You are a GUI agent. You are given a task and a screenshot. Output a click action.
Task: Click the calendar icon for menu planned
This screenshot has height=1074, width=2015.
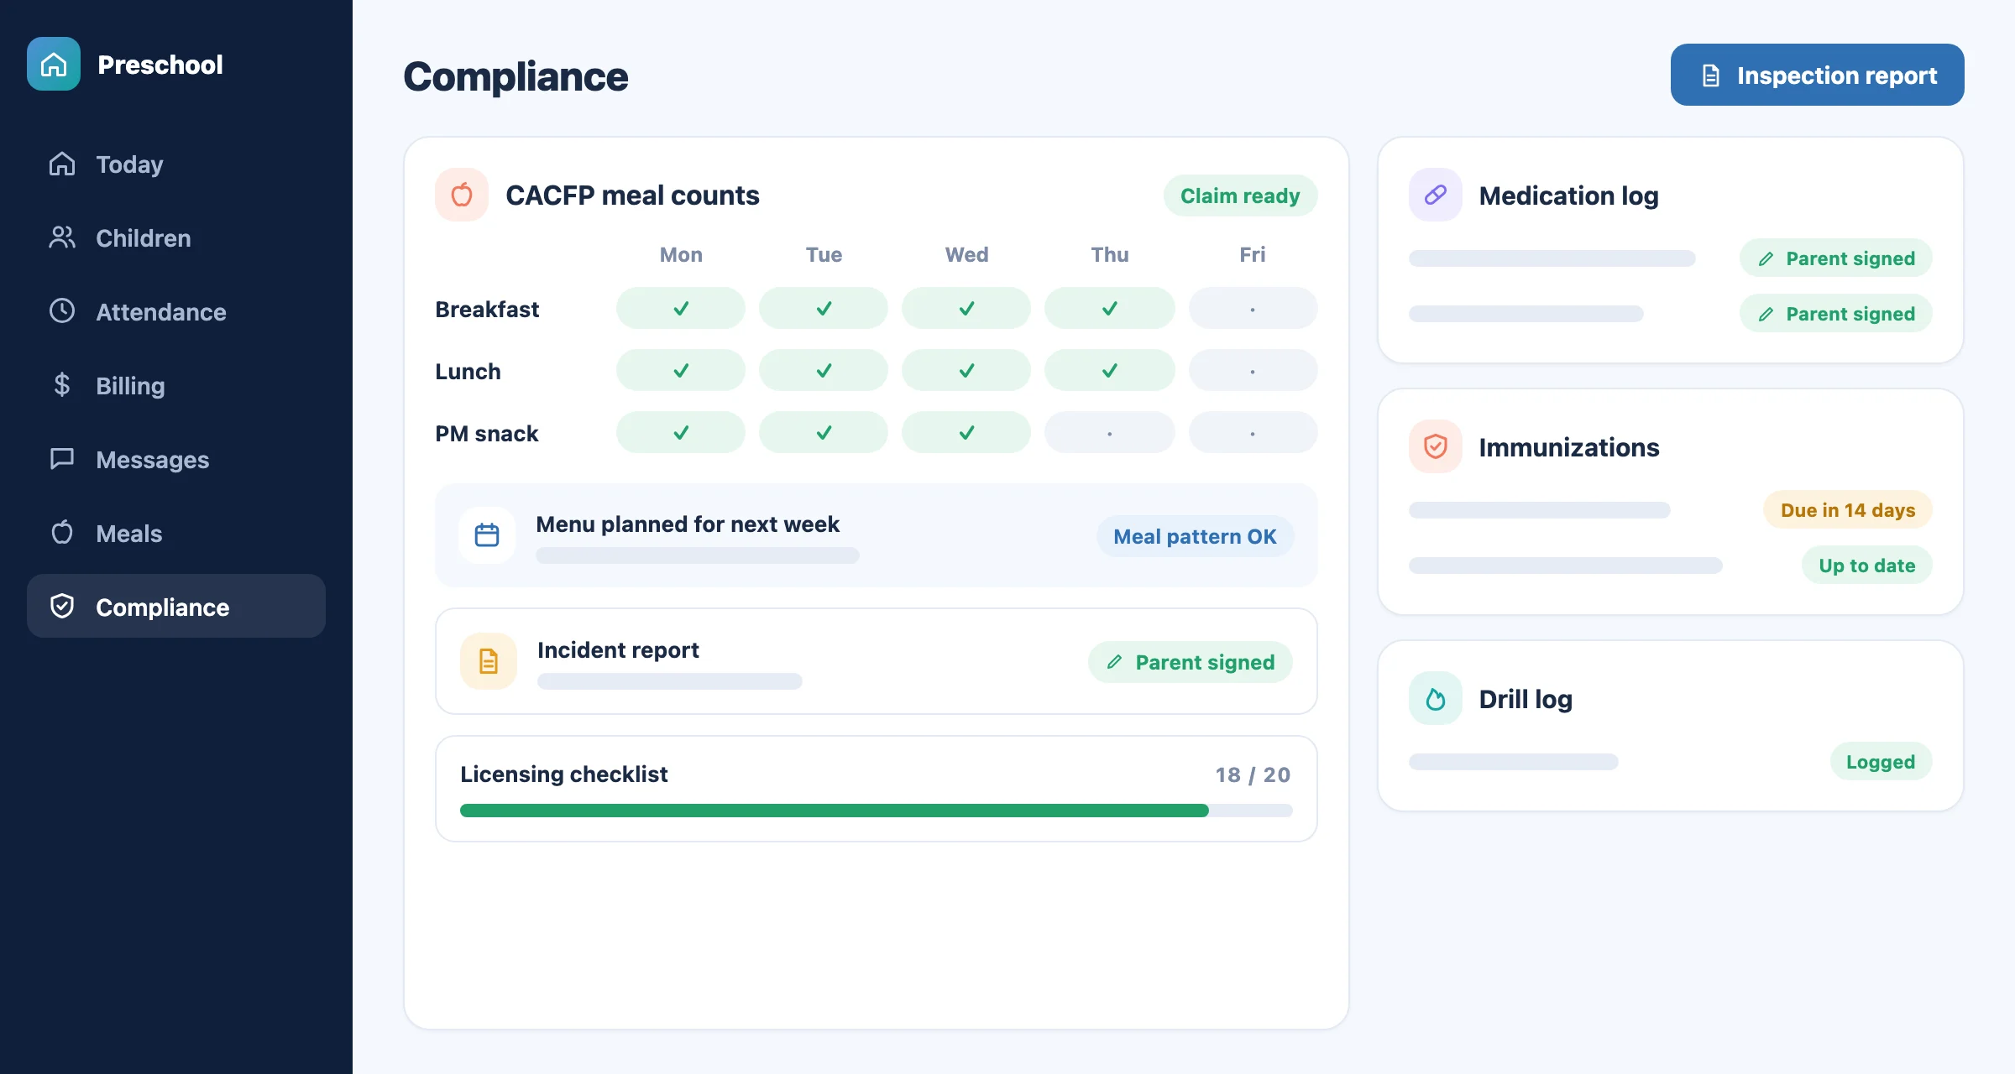(487, 535)
